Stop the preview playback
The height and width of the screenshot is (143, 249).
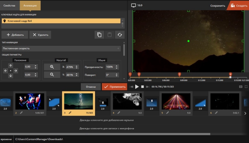click(143, 87)
